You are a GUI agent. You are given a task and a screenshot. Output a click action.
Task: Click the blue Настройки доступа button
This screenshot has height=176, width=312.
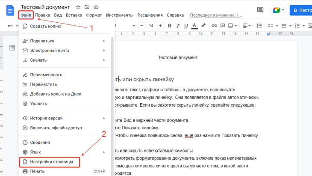(x=301, y=10)
